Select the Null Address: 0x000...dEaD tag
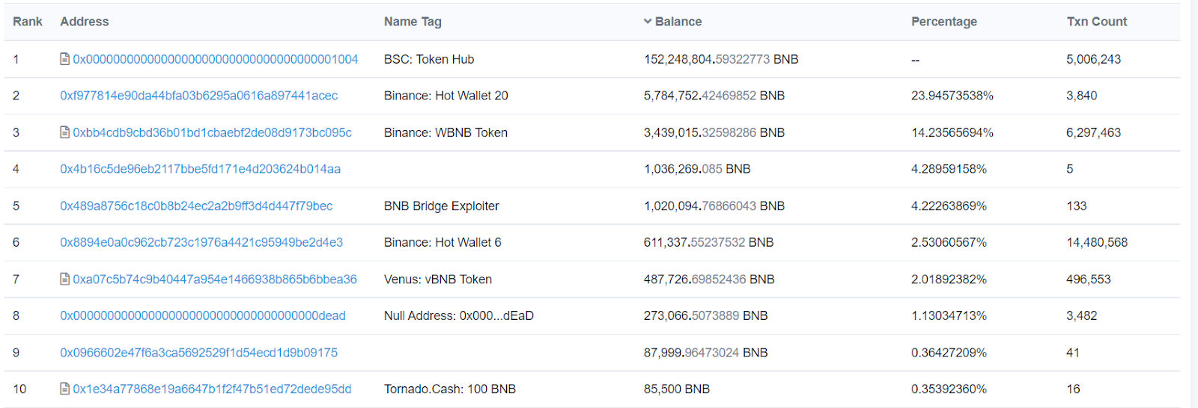 point(459,315)
